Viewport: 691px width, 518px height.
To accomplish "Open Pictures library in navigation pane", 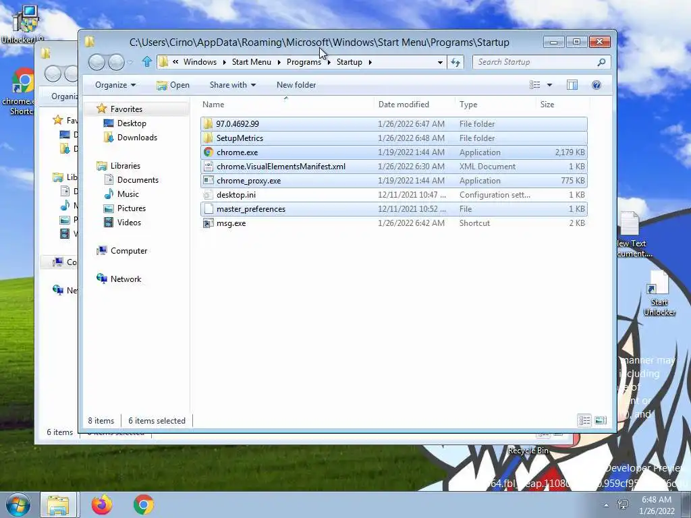I will [132, 208].
